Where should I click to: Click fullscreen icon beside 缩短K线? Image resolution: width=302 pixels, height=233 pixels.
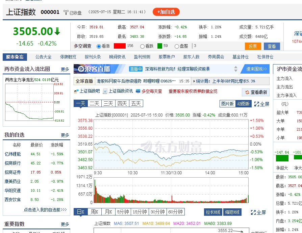pyautogui.click(x=253, y=212)
